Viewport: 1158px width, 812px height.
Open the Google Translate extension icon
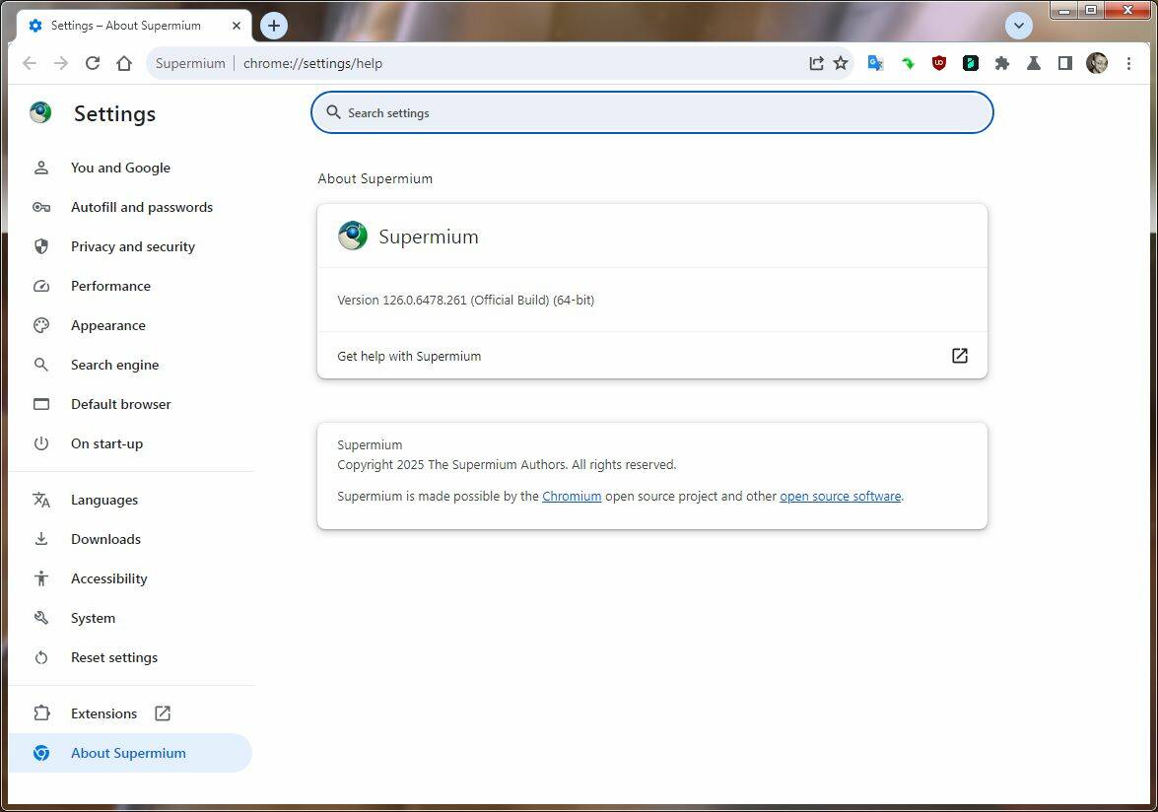coord(875,63)
